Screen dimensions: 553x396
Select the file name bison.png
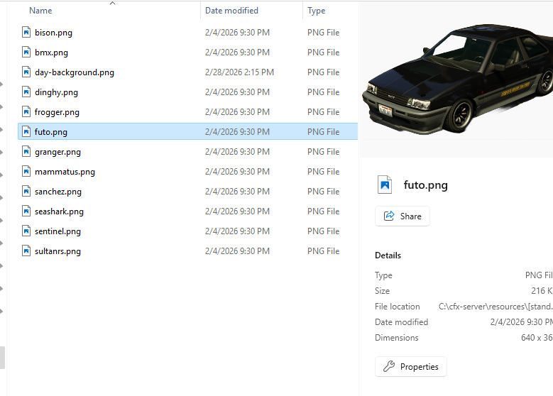pyautogui.click(x=54, y=33)
